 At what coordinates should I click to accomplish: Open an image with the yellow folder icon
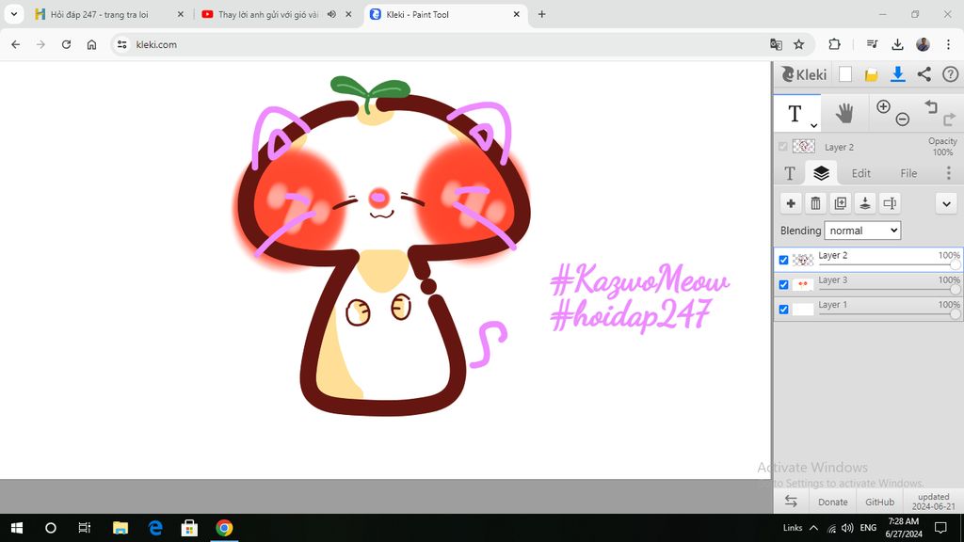(x=871, y=75)
